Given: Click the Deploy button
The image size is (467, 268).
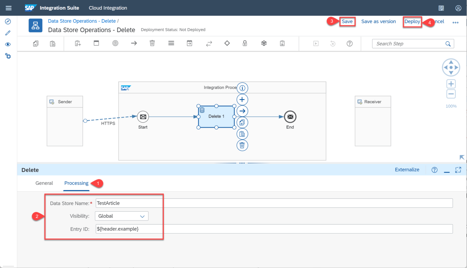Looking at the screenshot, I should (412, 21).
